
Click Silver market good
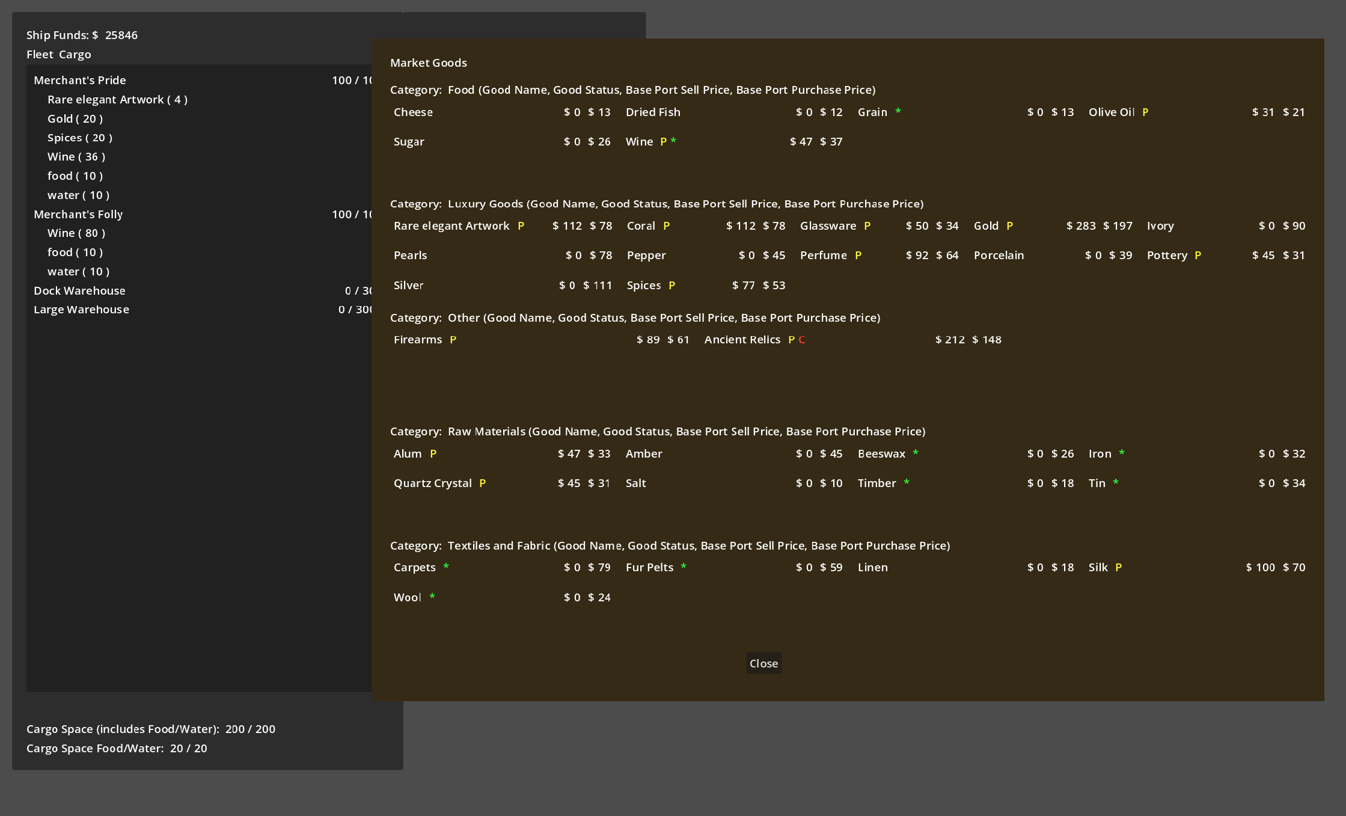[408, 285]
